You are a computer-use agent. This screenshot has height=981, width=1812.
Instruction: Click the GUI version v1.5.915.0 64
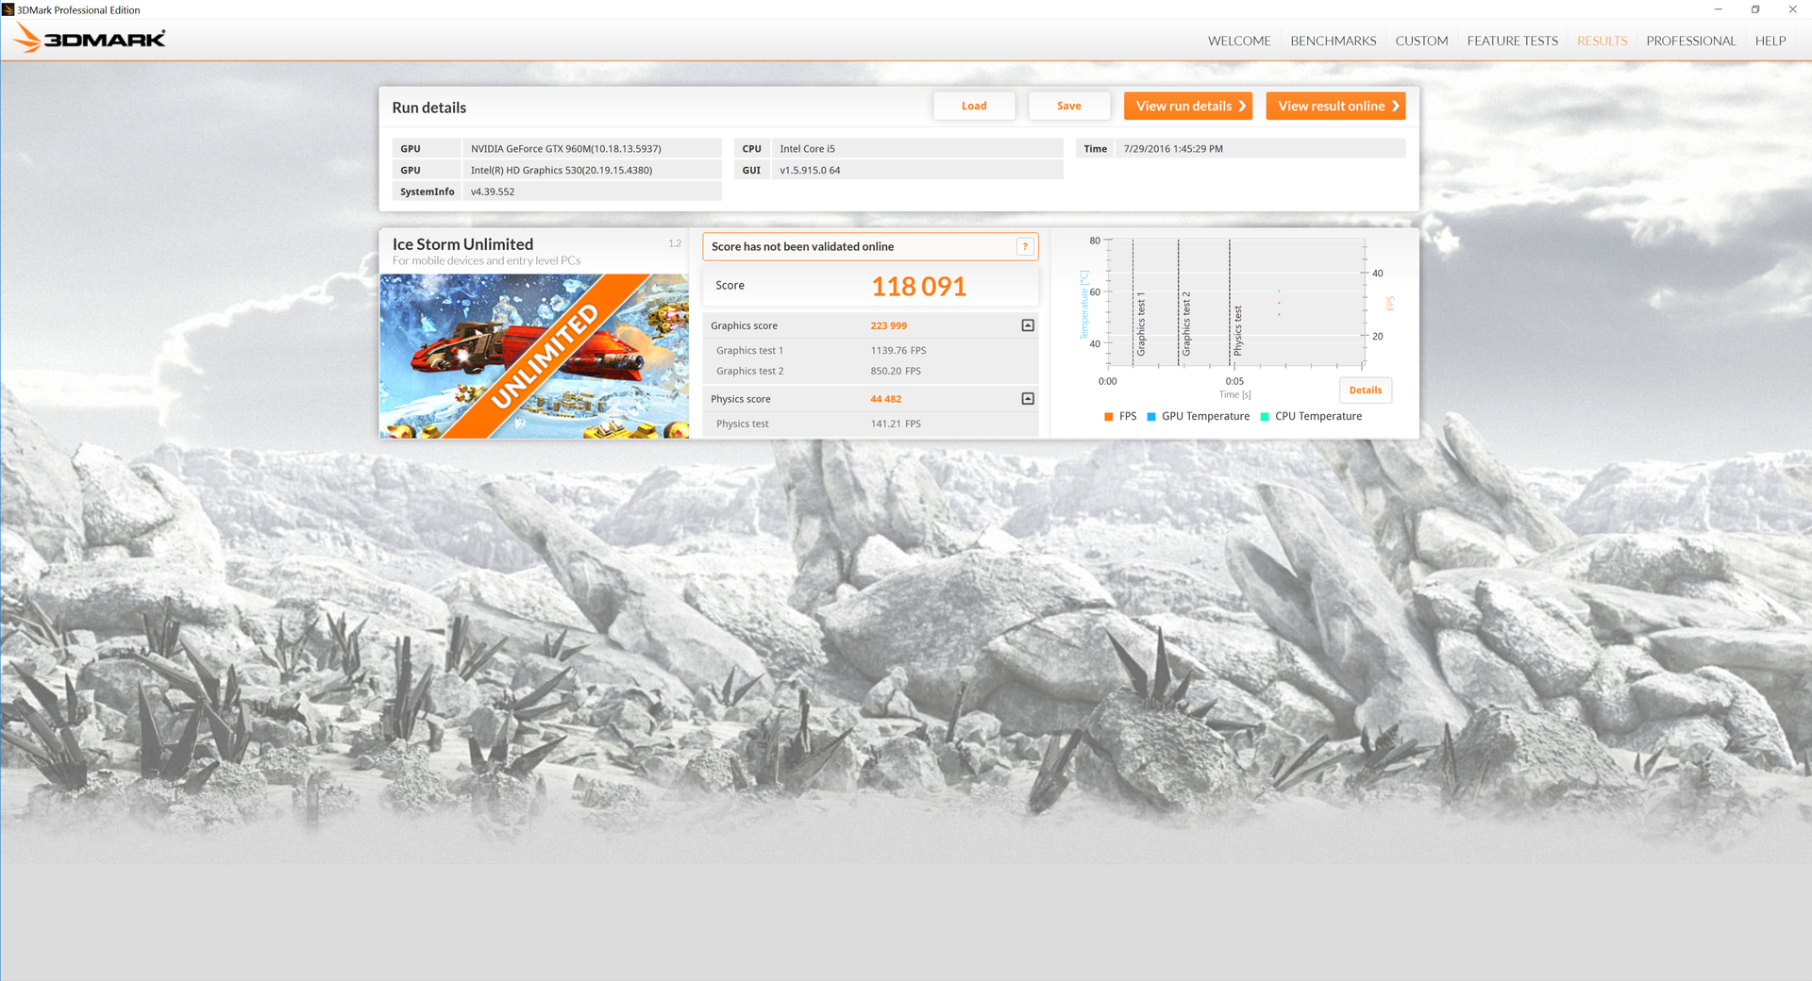(917, 171)
